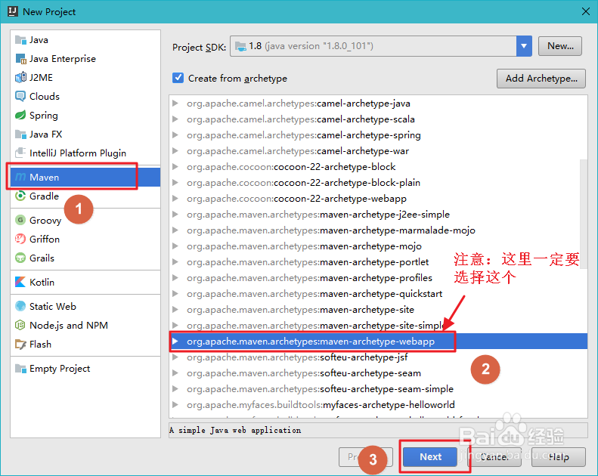Close the New Project dialog

coord(586,11)
